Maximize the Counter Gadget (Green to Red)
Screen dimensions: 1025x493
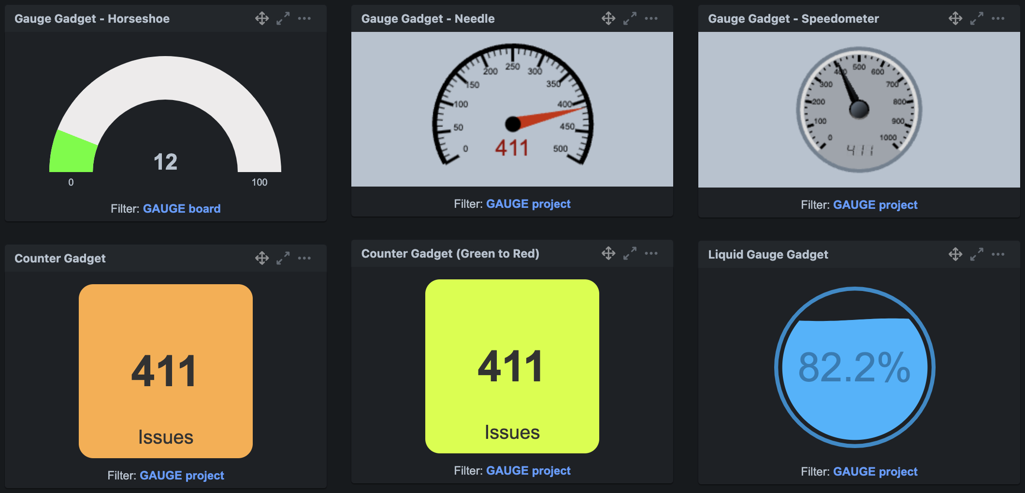pyautogui.click(x=630, y=253)
